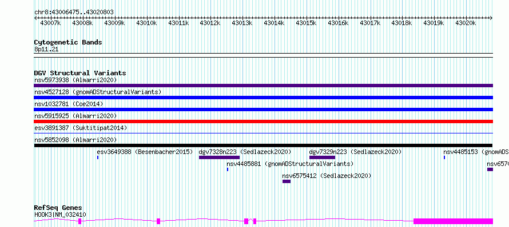509x227 pixels.
Task: Click the 43013k ruler tick label
Action: [x=242, y=23]
